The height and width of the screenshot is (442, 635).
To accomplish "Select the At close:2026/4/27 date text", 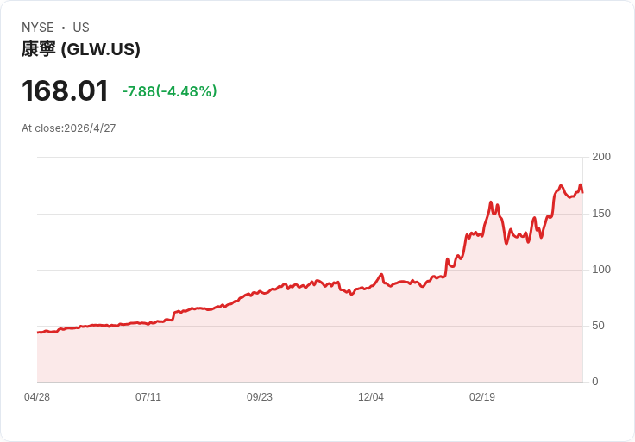I will pos(69,128).
